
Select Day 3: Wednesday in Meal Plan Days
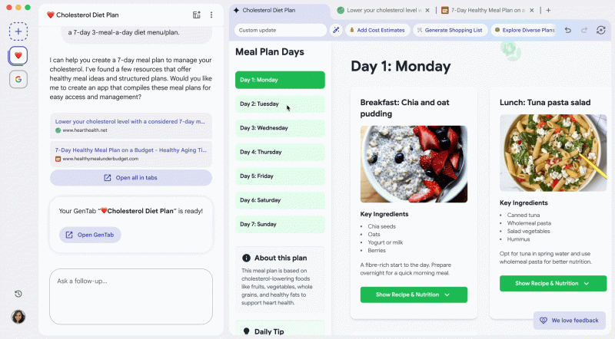point(280,128)
